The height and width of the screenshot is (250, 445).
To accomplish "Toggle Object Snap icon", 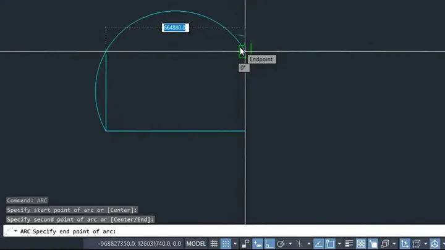I will tap(330, 243).
